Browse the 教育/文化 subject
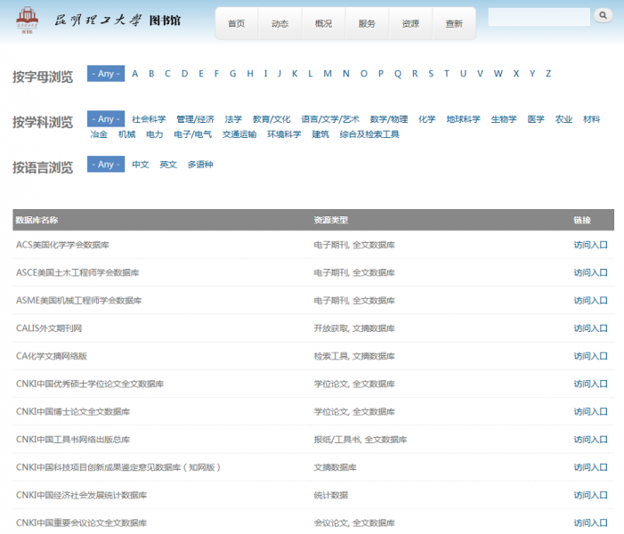Viewport: 624px width, 534px height. point(271,119)
